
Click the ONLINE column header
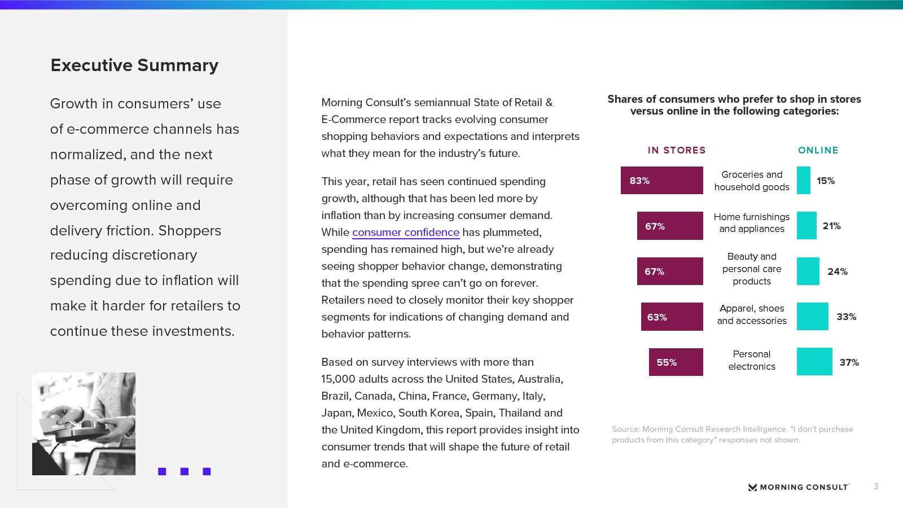point(818,150)
